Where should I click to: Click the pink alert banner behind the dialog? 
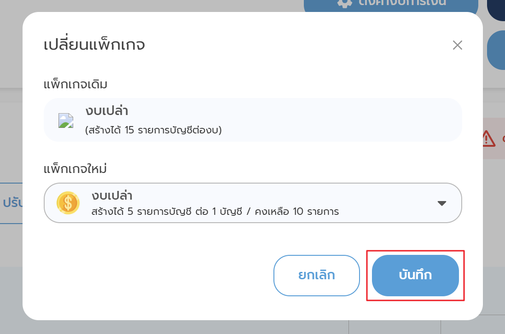tap(493, 138)
